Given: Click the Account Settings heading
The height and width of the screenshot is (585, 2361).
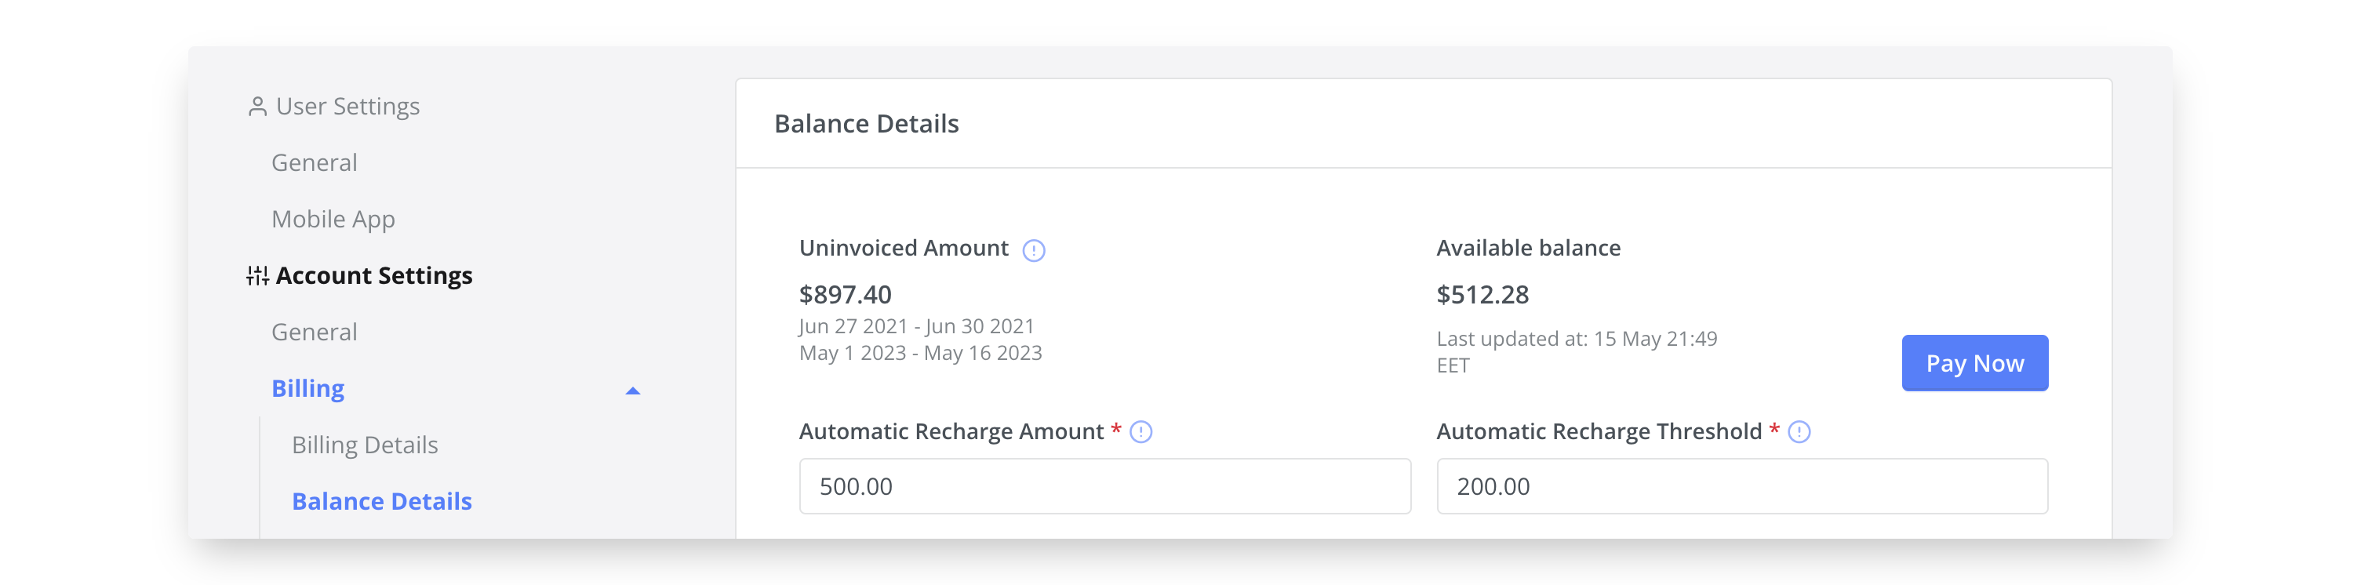Looking at the screenshot, I should point(374,276).
